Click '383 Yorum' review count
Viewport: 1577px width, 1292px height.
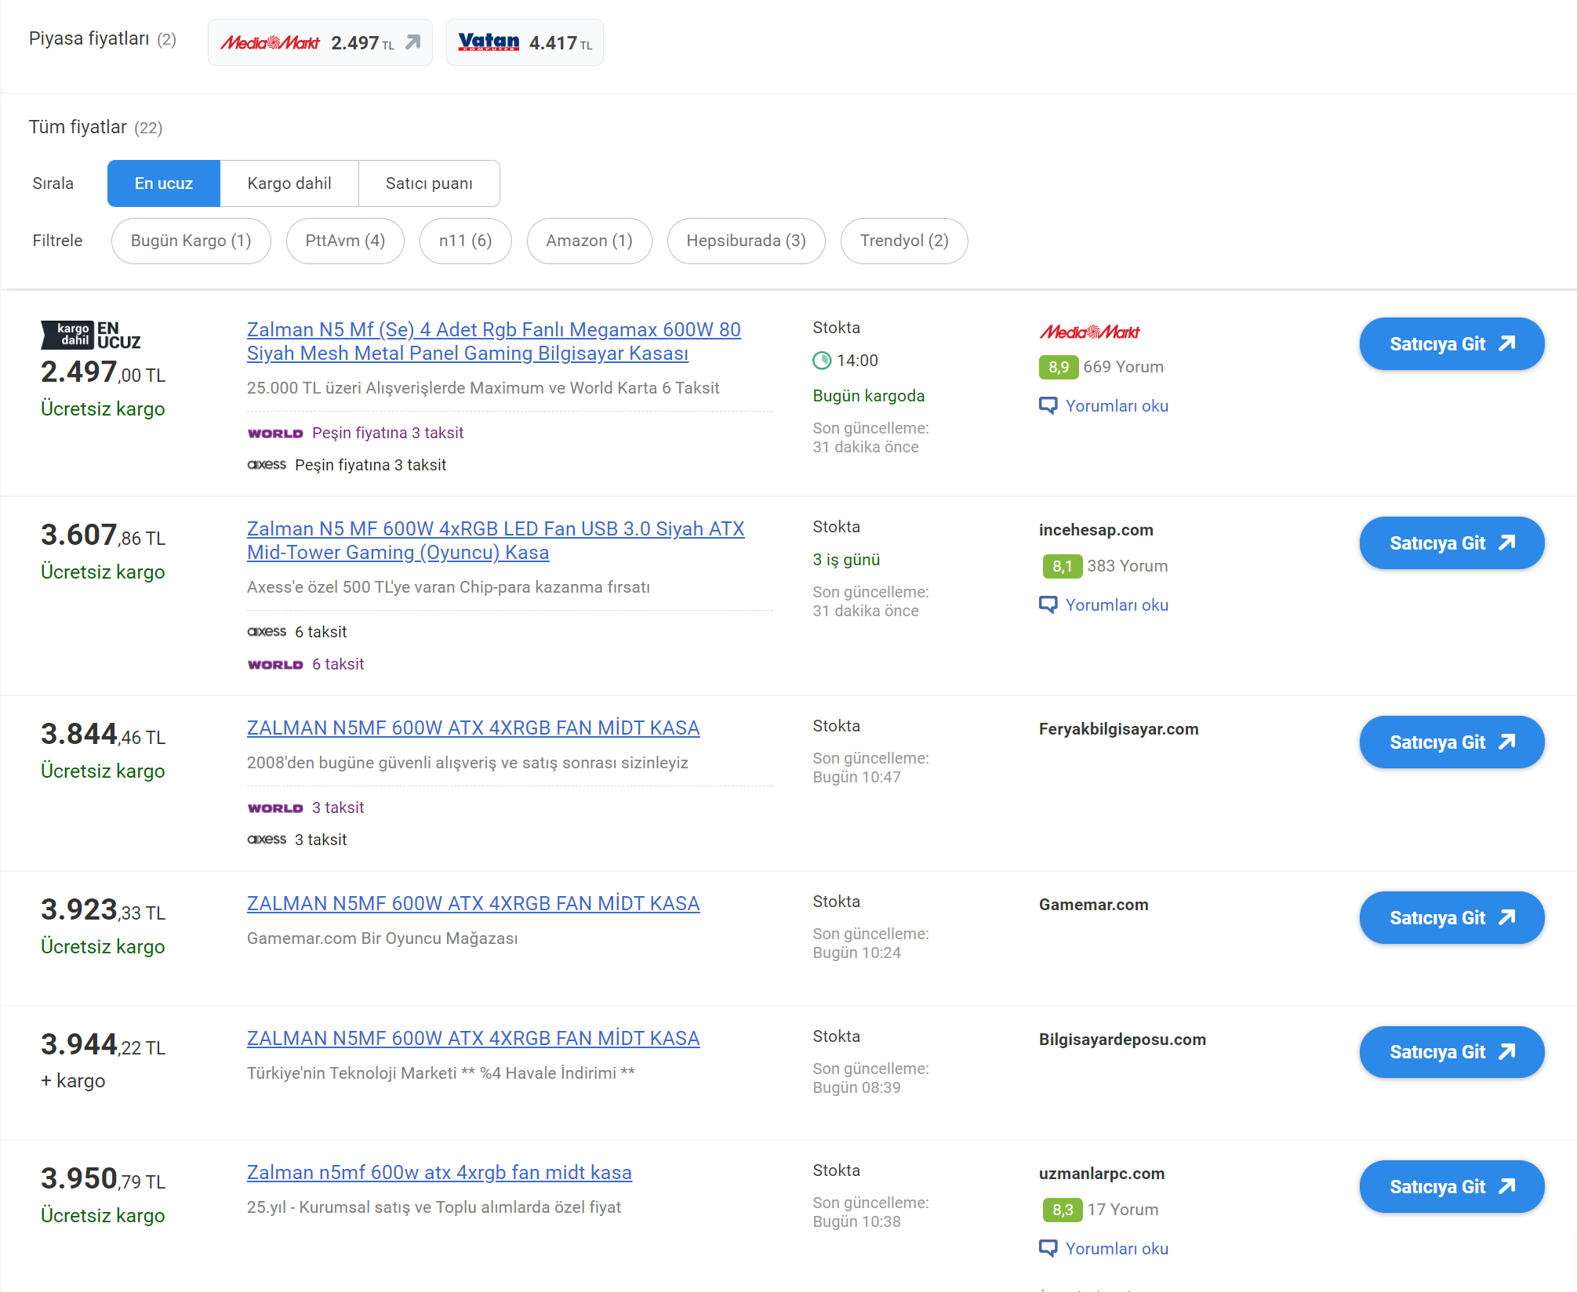coord(1128,566)
